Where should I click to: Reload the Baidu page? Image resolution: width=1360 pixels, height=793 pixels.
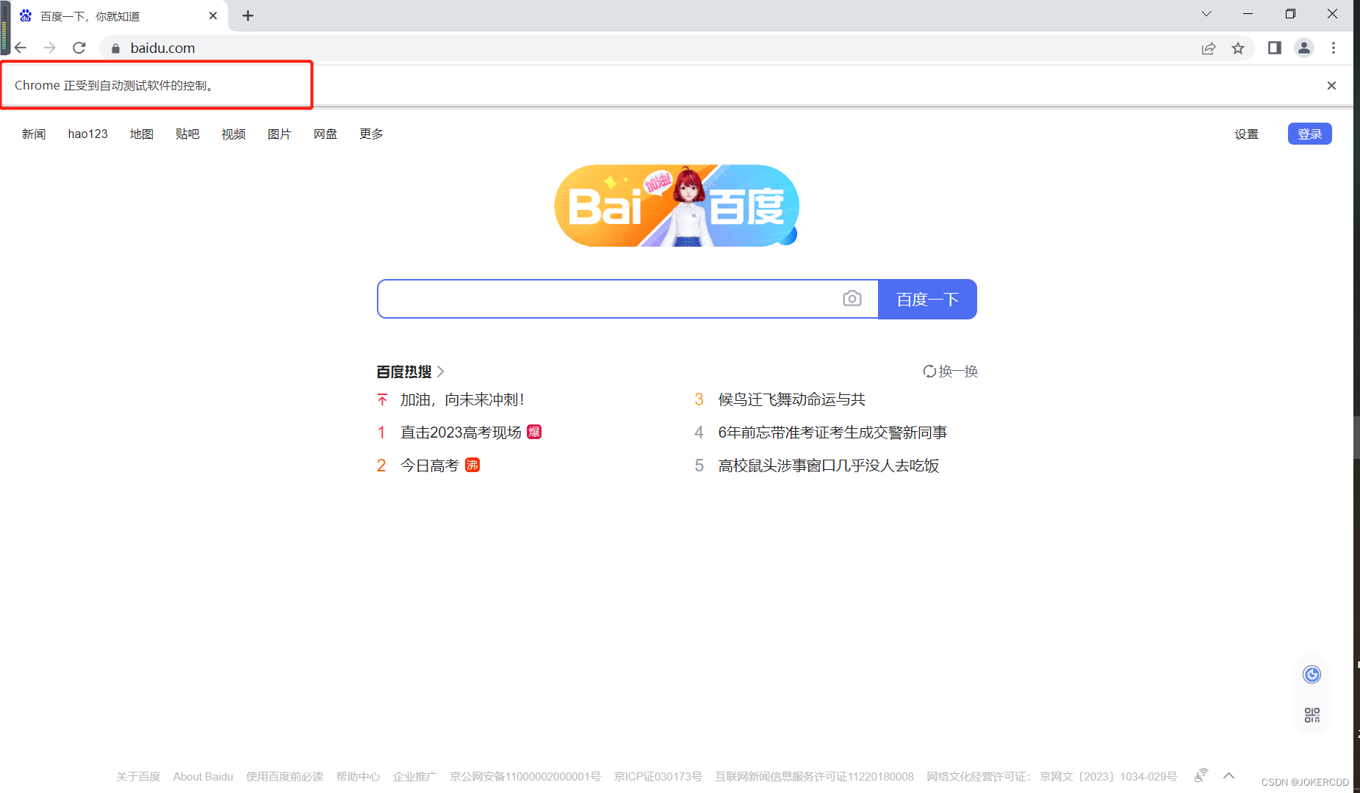pyautogui.click(x=79, y=48)
